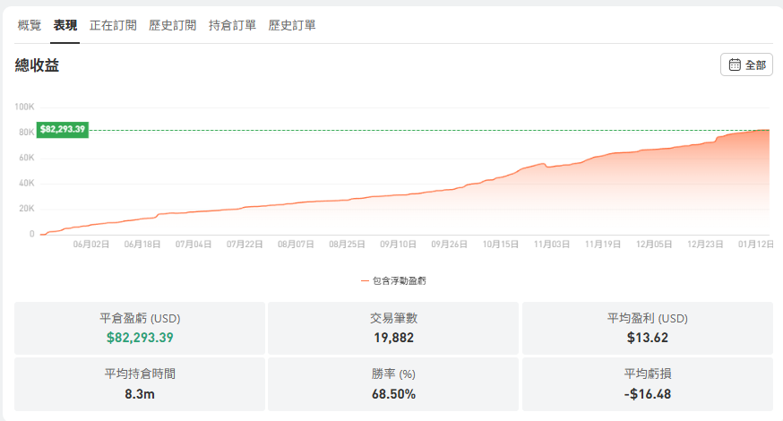Click the 總收益 heading

click(x=37, y=65)
